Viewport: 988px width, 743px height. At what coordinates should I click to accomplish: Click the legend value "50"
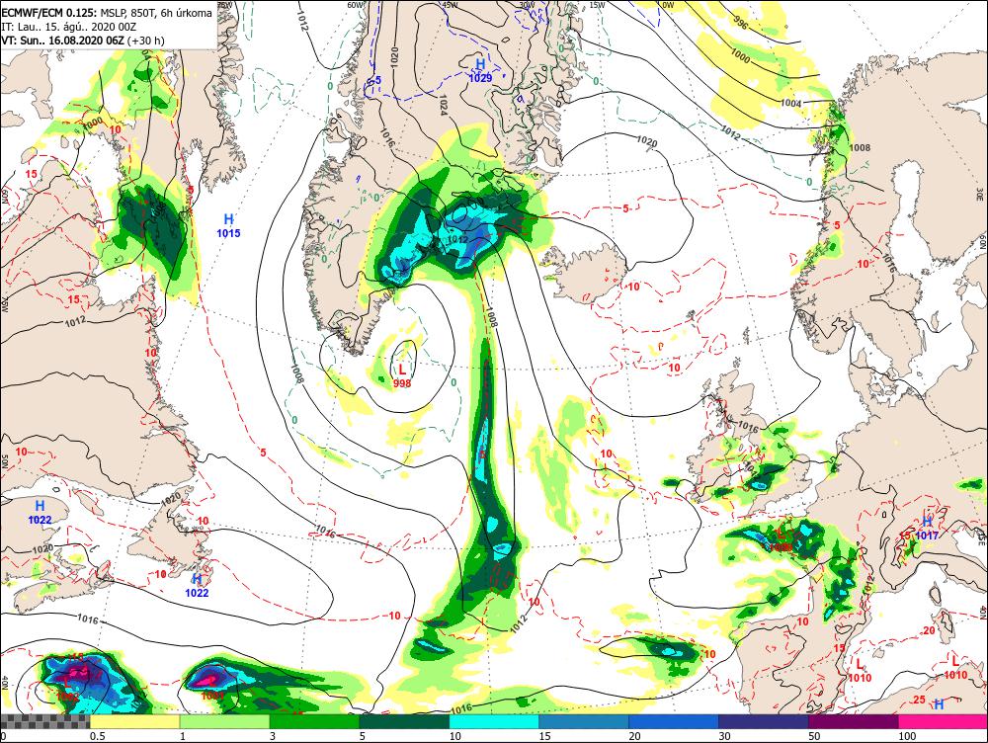click(x=815, y=736)
